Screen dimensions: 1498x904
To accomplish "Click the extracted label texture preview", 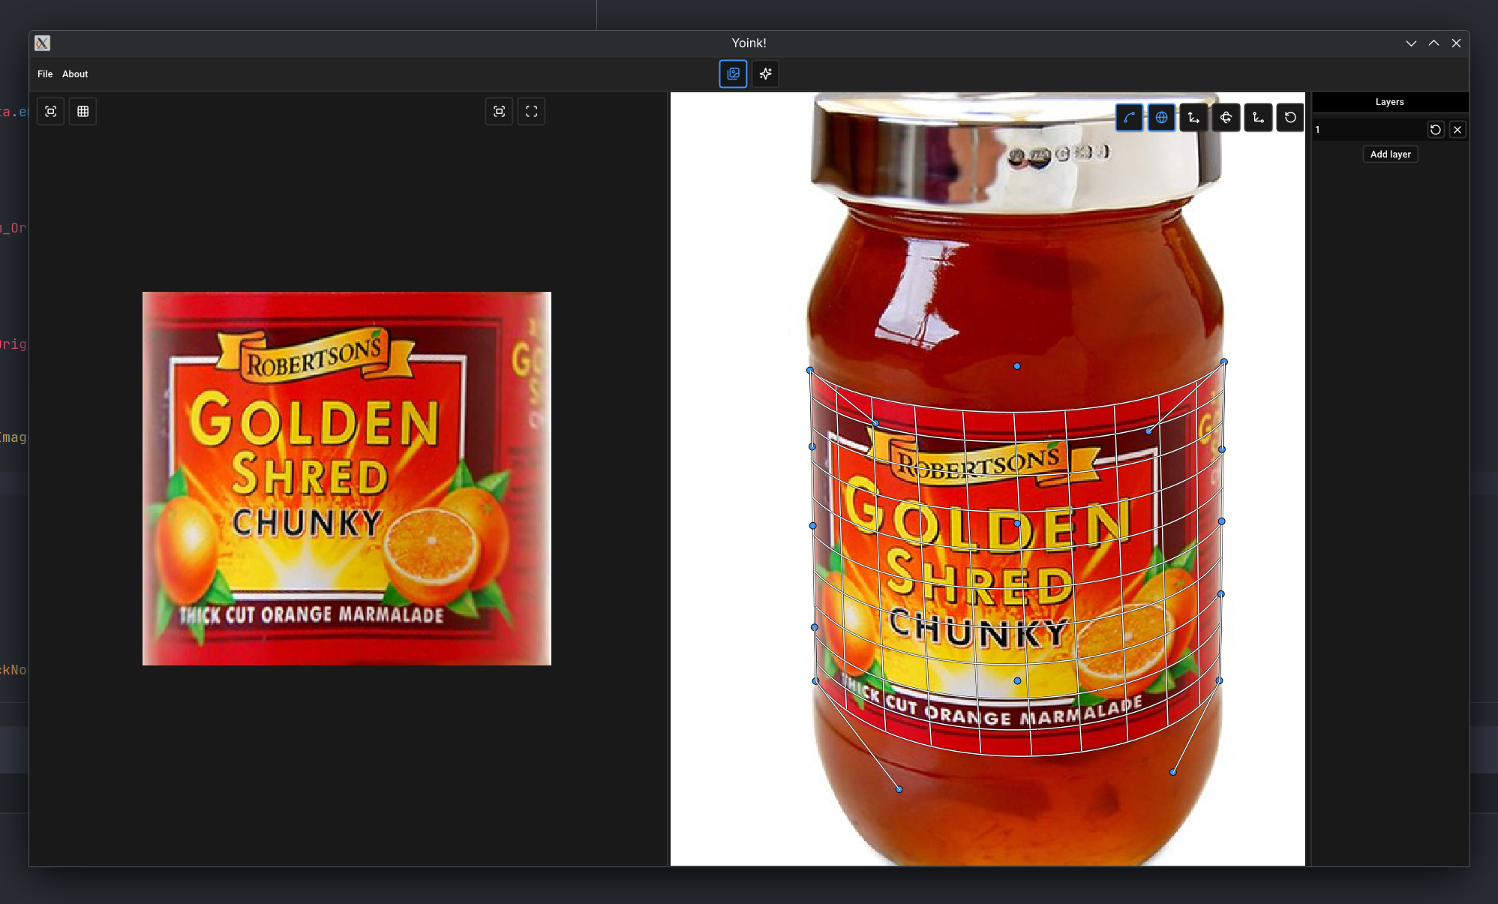I will pos(347,479).
